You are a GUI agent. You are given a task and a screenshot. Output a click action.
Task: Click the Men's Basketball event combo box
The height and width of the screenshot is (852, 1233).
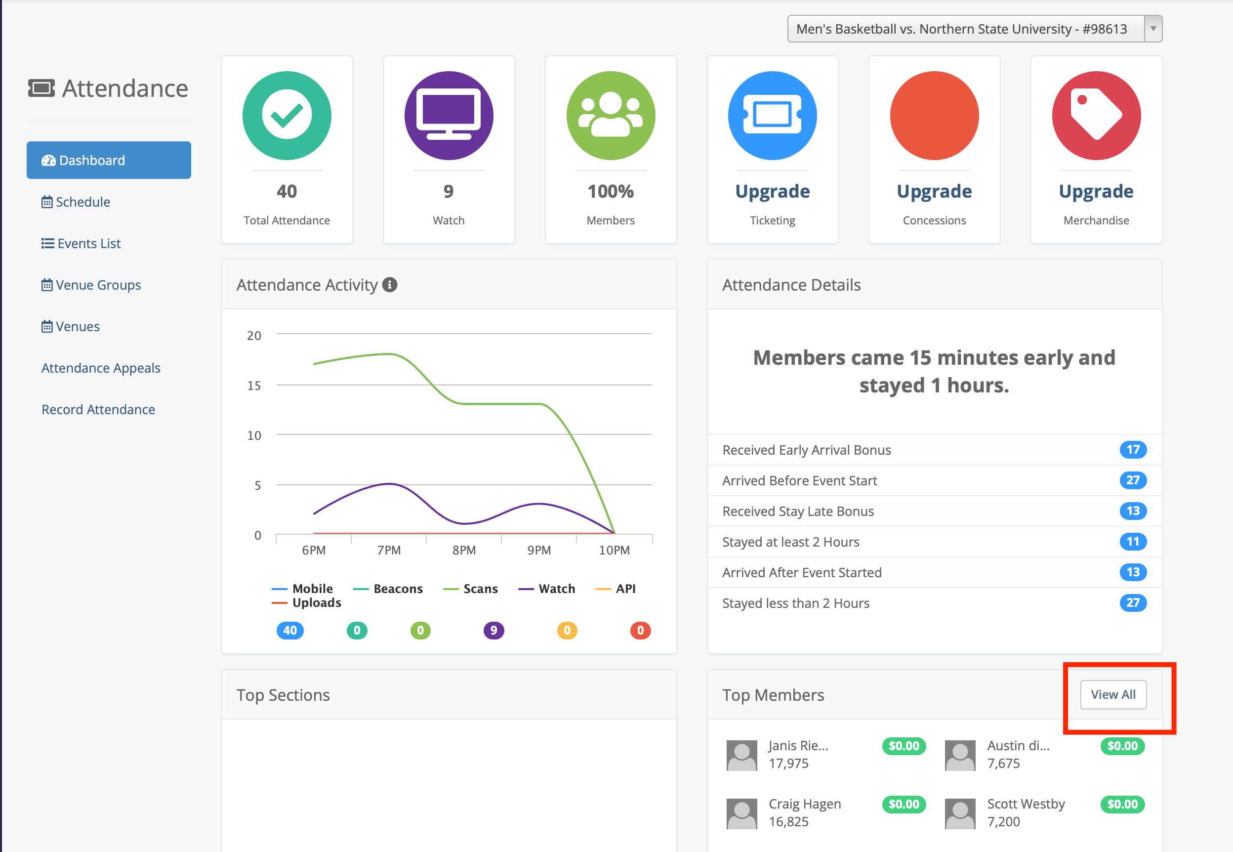coord(961,29)
